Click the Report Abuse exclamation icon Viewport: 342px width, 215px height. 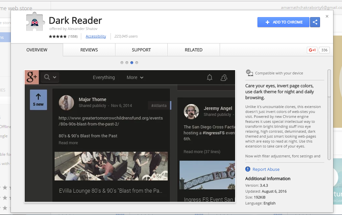coord(248,169)
